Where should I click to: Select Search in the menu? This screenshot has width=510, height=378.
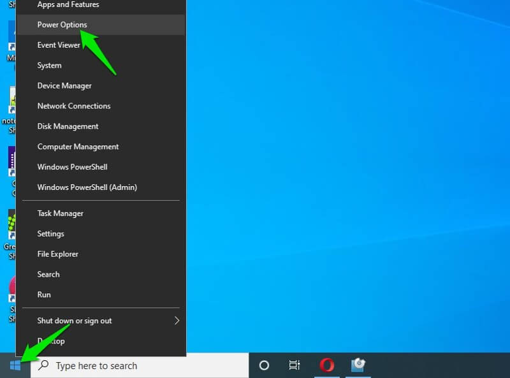click(101, 274)
